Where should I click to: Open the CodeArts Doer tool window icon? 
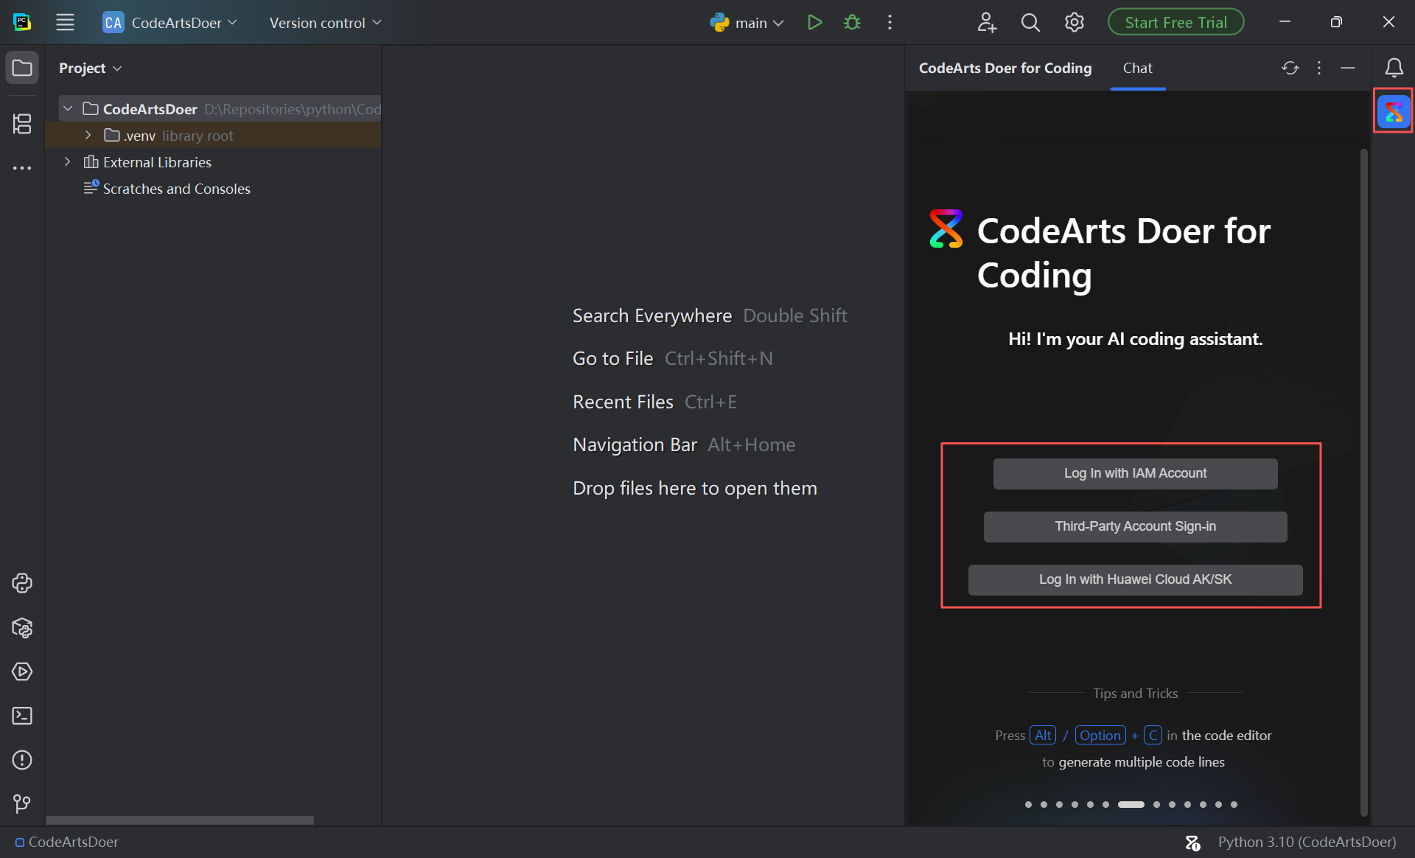1393,112
